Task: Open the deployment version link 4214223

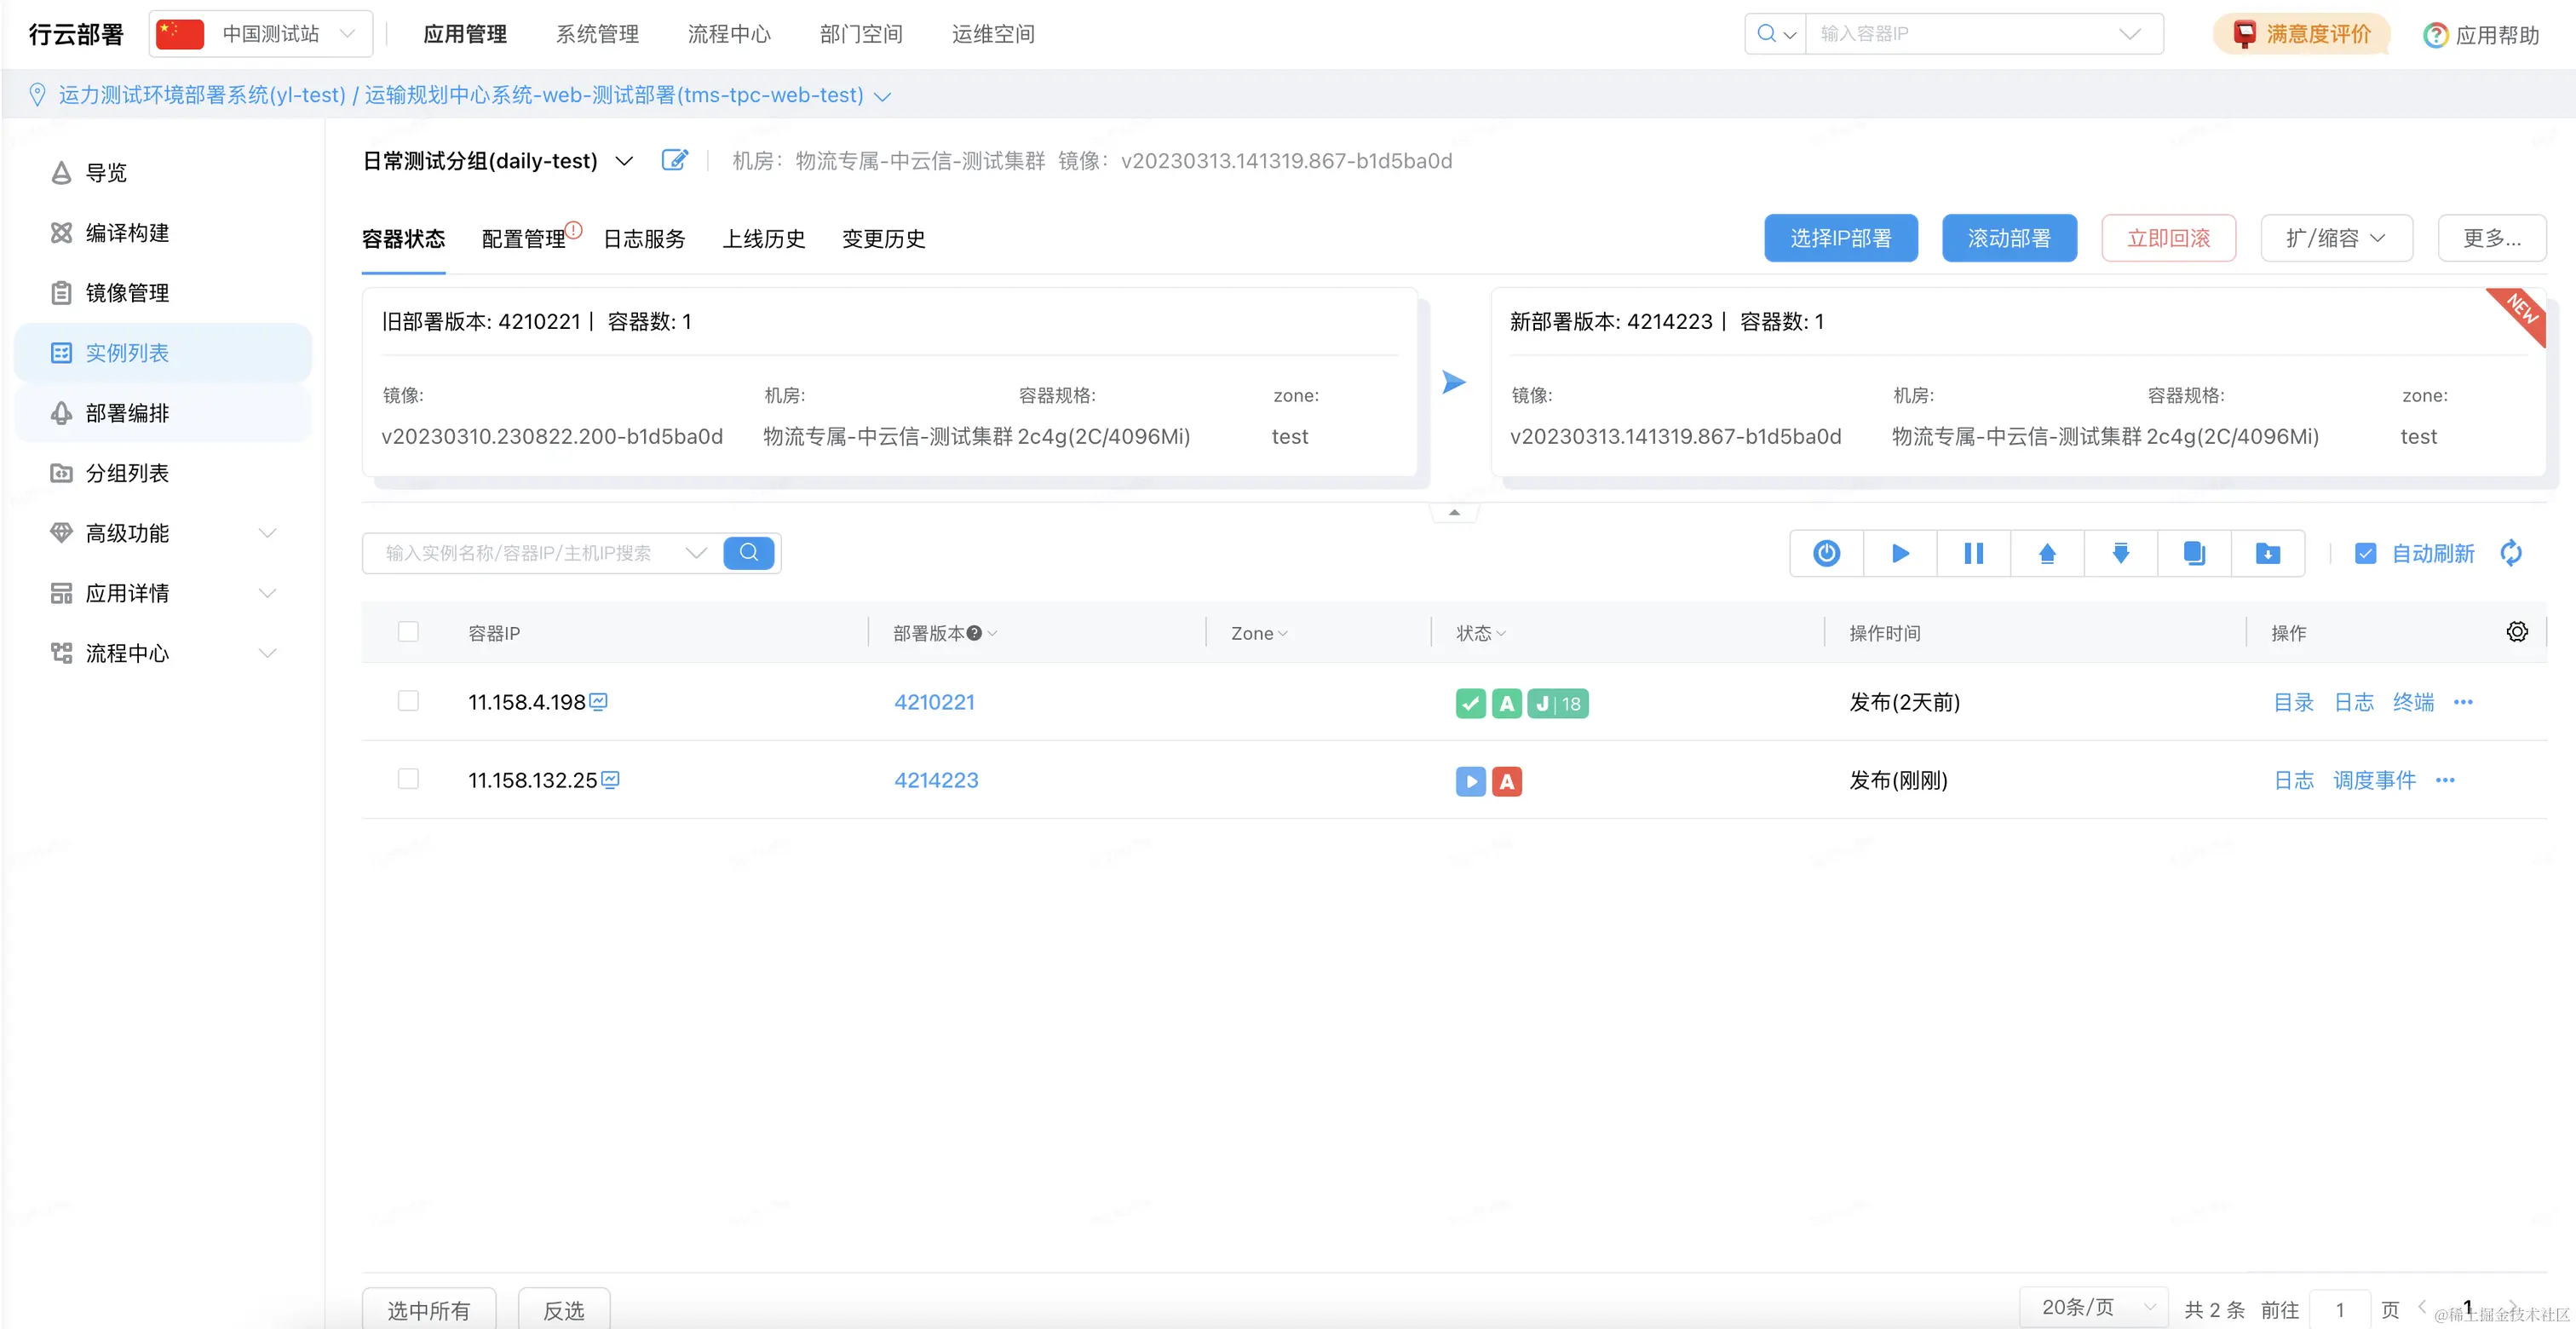Action: pyautogui.click(x=936, y=780)
